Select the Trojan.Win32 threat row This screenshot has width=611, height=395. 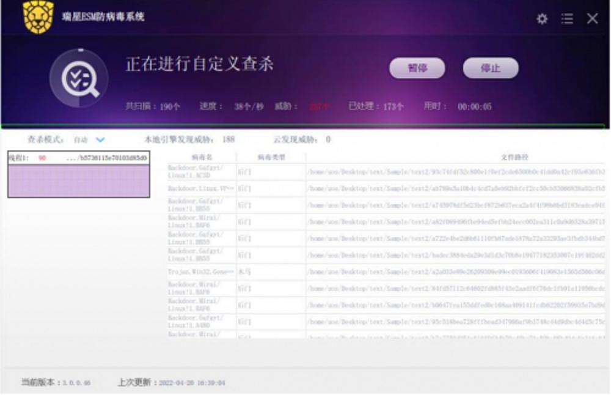(386, 271)
